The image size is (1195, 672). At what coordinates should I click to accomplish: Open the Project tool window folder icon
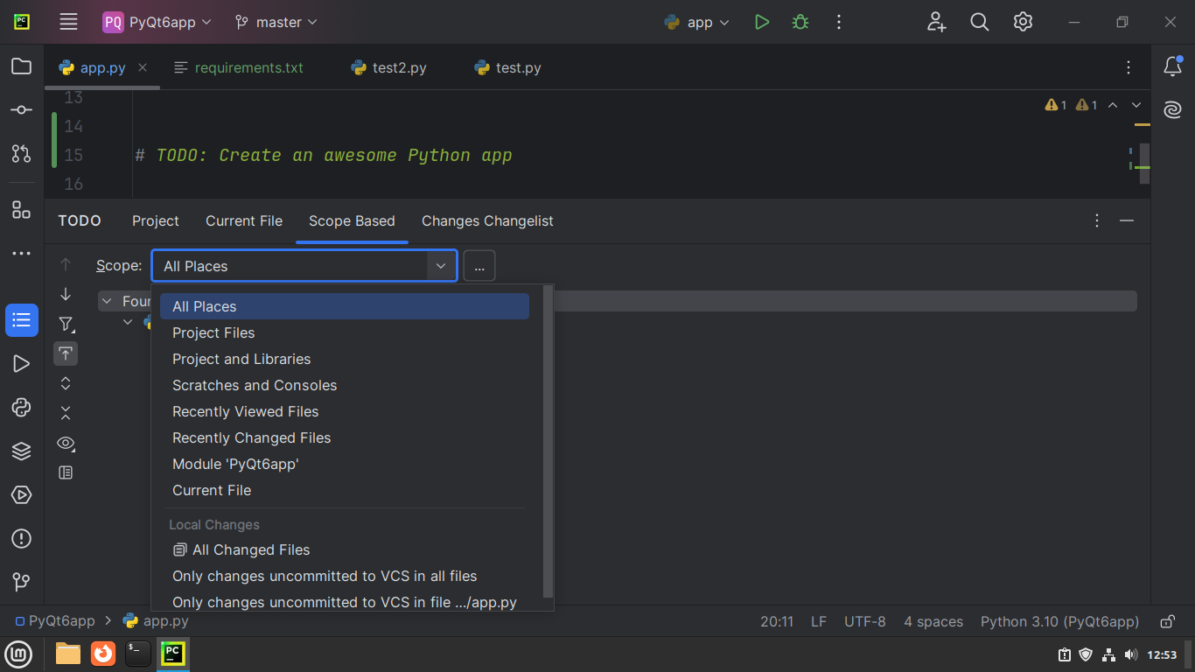(21, 66)
